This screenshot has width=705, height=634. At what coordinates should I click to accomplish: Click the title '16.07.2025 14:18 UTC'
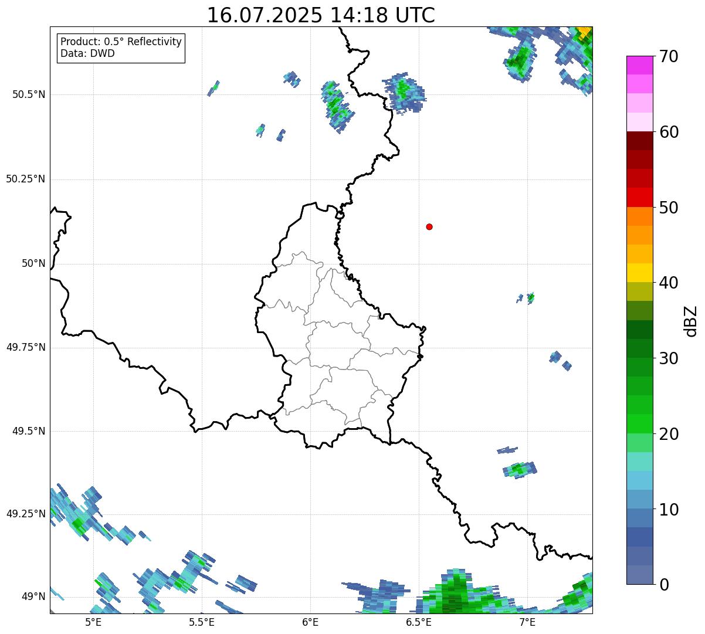coord(321,15)
